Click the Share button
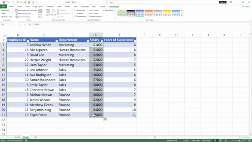252x142 pixels. point(246,7)
